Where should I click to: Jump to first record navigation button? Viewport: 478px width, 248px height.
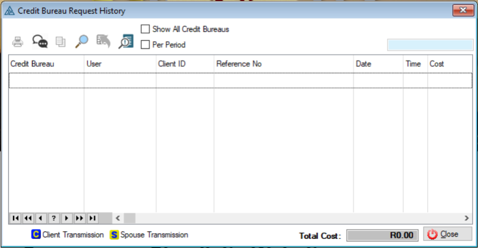point(15,218)
